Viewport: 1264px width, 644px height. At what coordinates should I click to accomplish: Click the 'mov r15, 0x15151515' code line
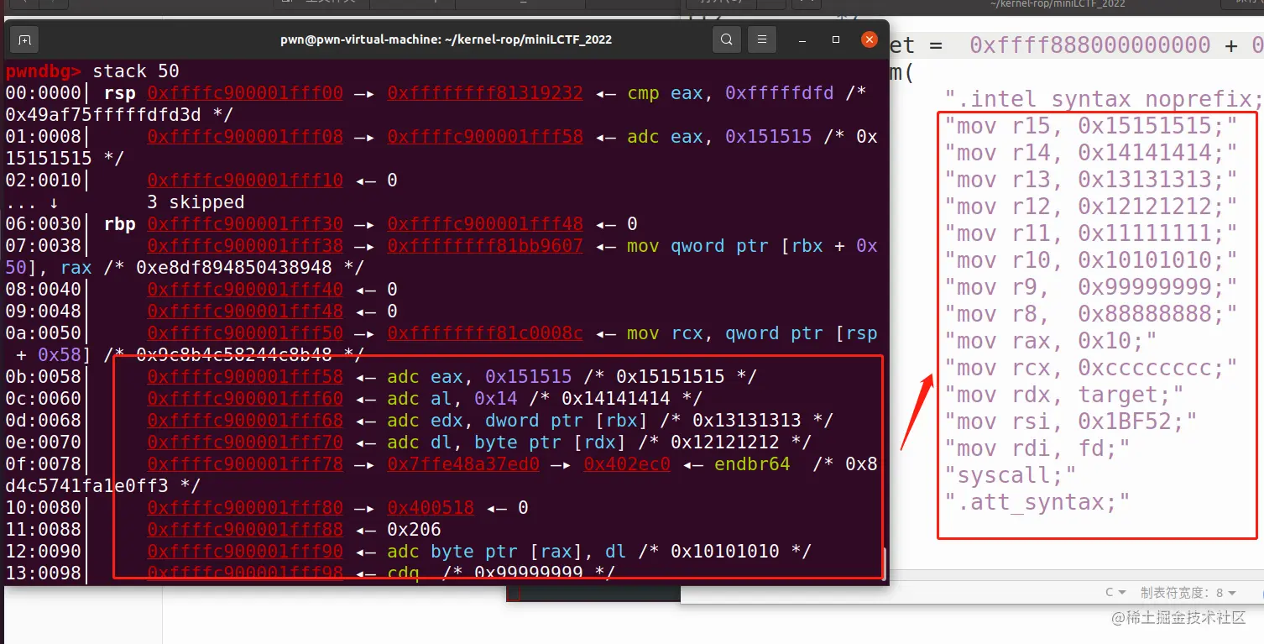pos(1091,126)
